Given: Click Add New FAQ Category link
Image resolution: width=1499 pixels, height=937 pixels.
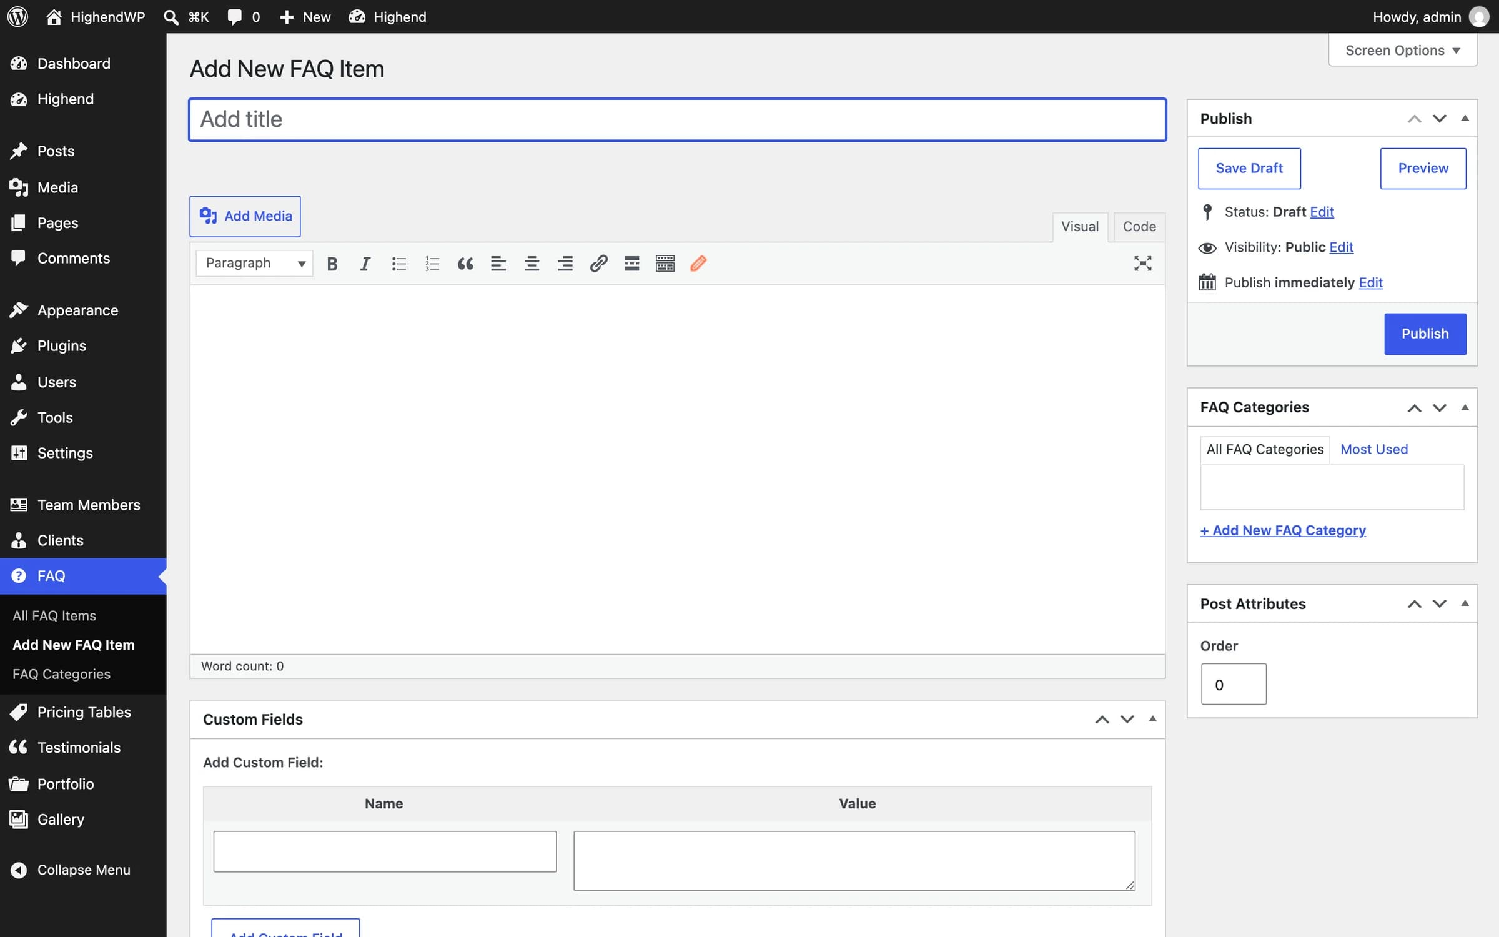Looking at the screenshot, I should click(1283, 530).
